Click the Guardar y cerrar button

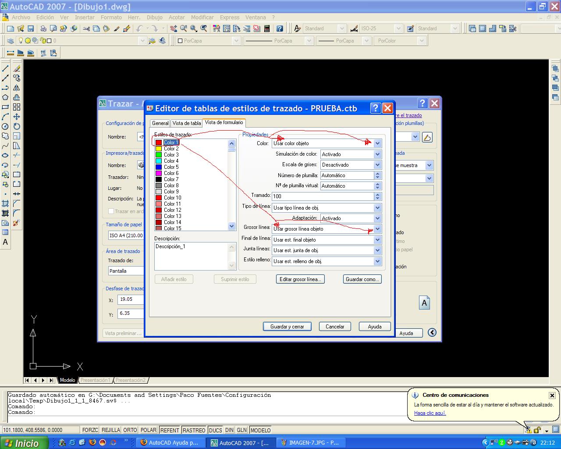click(x=287, y=327)
